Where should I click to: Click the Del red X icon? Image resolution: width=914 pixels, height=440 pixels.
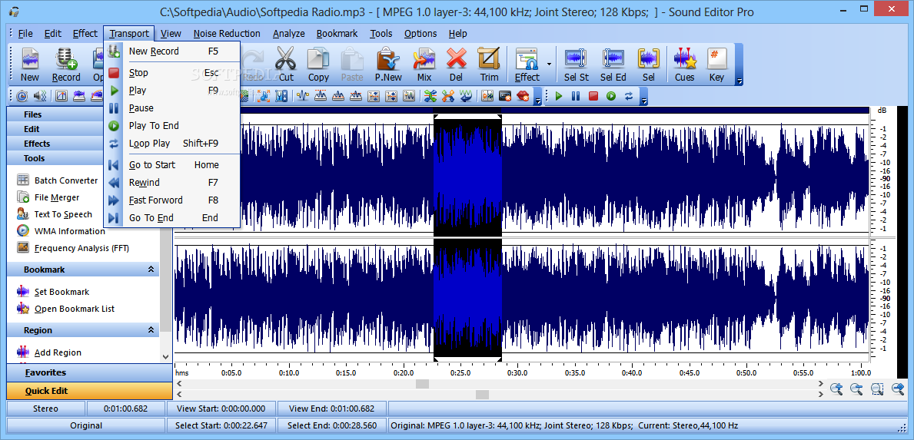click(457, 65)
